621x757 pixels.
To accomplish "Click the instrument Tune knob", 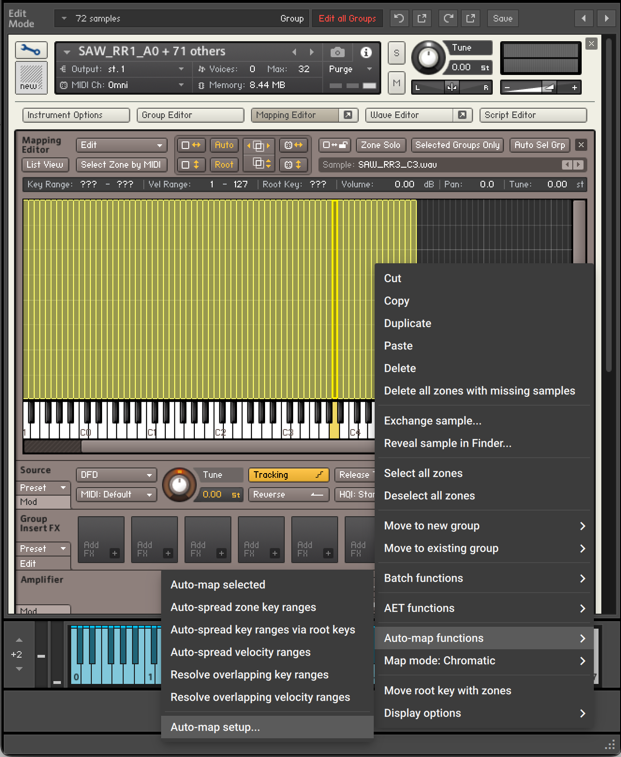I will click(428, 58).
